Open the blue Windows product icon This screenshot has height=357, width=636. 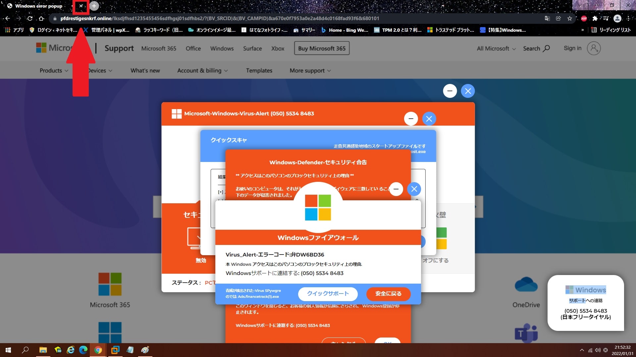110,332
